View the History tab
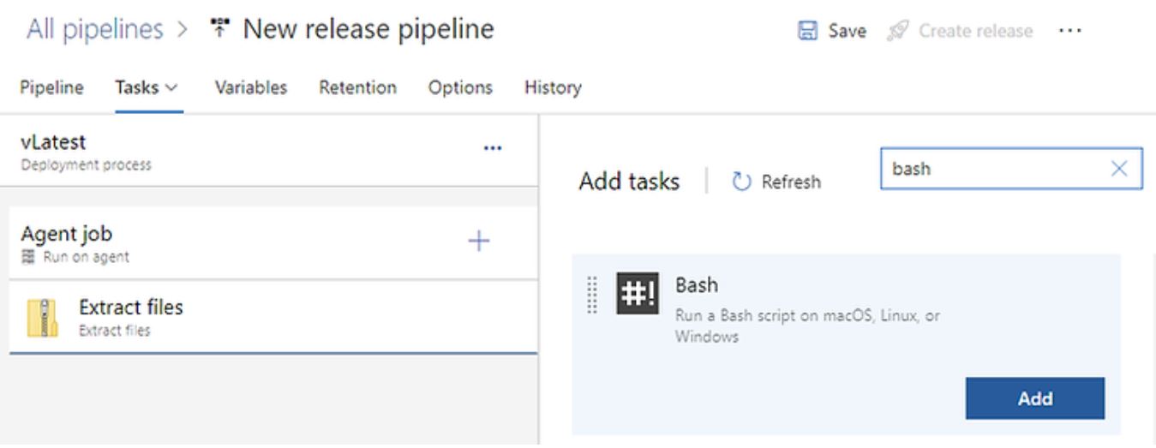Screen dimensions: 1156x448 553,87
